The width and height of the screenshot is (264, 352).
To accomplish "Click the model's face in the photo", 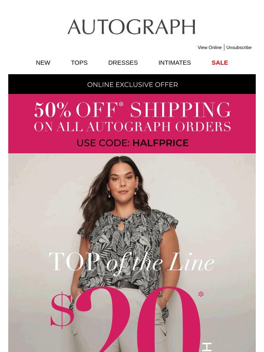I will pos(123,180).
